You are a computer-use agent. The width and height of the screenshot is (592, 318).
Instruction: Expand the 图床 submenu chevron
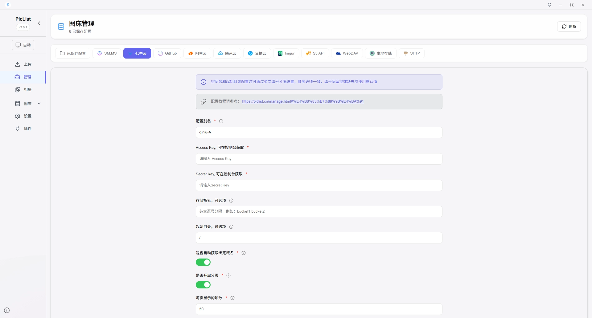pos(39,104)
